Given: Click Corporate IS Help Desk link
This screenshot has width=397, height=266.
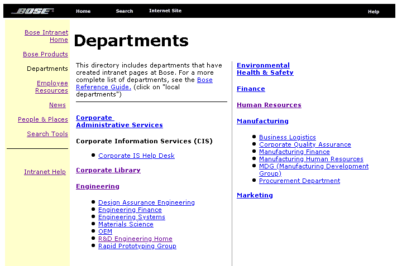Looking at the screenshot, I should tap(136, 156).
